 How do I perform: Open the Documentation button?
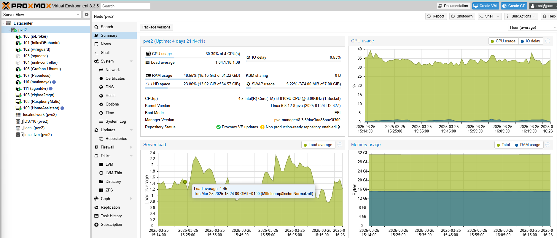point(453,6)
